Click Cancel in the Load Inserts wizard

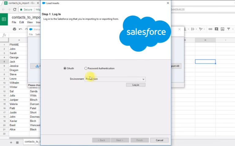pos(159,140)
